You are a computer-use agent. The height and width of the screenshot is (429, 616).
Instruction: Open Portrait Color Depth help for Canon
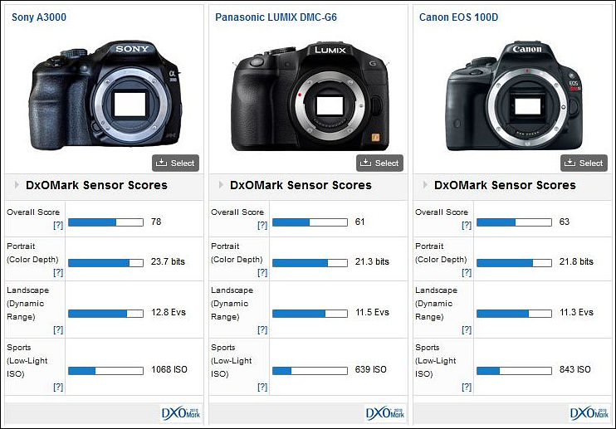coord(467,272)
